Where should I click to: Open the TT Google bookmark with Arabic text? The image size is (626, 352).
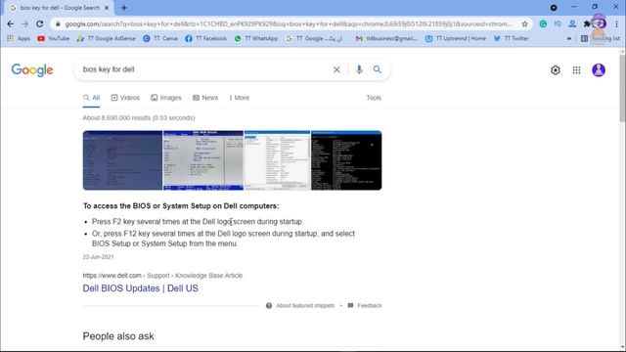[x=314, y=38]
